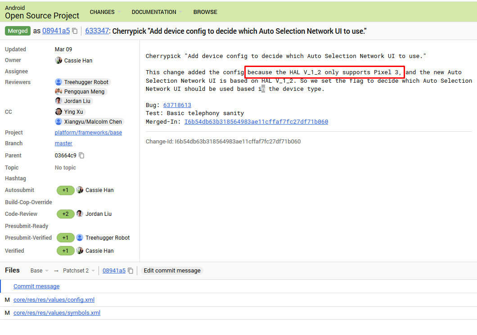Viewport: 477px width, 335px height.
Task: Click 'Test: Basic telephony sanity' line
Action: click(195, 113)
